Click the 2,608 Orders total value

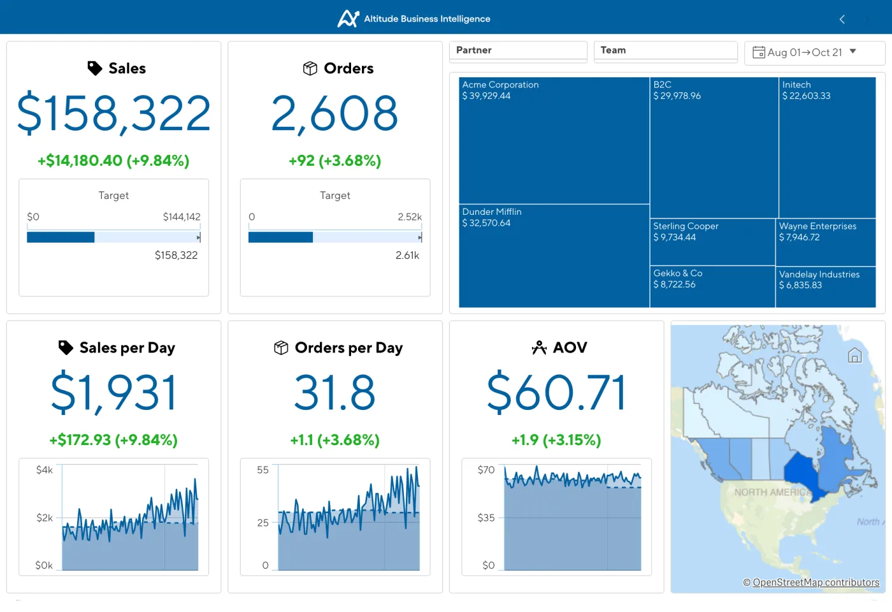point(335,113)
